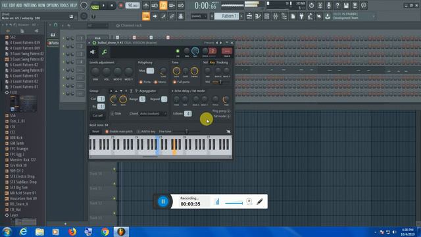The height and width of the screenshot is (237, 421).
Task: Open the audio editor scissors icon
Action: click(x=320, y=5)
